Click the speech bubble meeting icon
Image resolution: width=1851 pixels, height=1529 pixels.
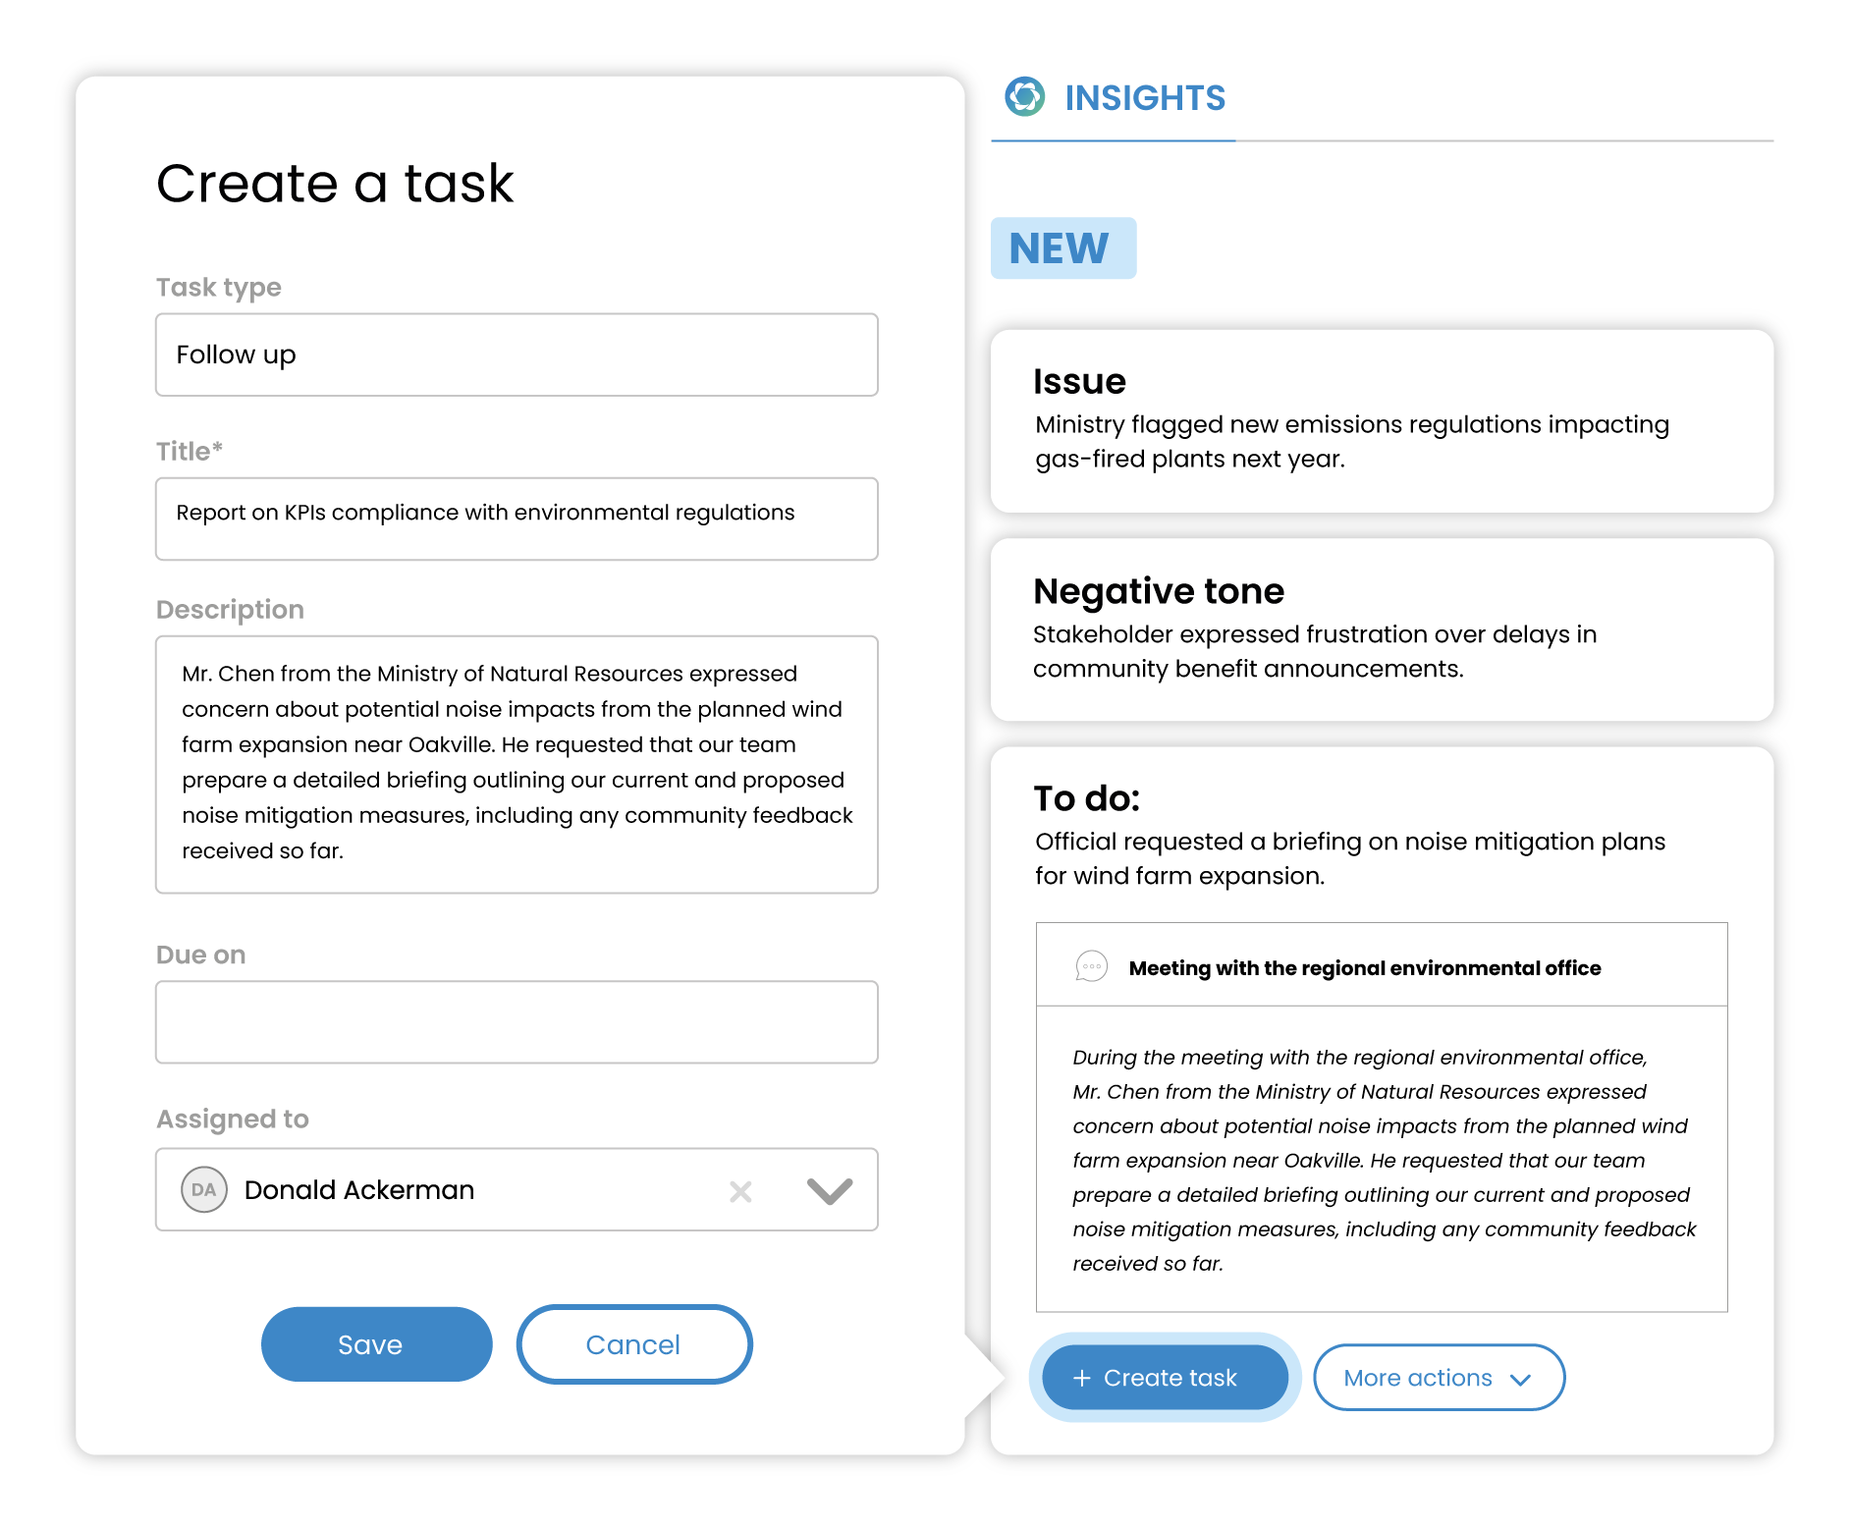pos(1091,967)
